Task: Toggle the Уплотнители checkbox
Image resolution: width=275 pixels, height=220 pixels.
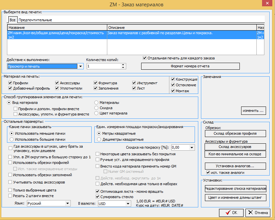Action: (x=57, y=88)
